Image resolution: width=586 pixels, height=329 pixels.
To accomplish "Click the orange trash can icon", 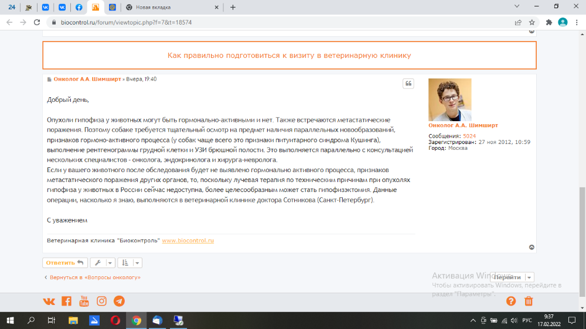I will point(529,301).
